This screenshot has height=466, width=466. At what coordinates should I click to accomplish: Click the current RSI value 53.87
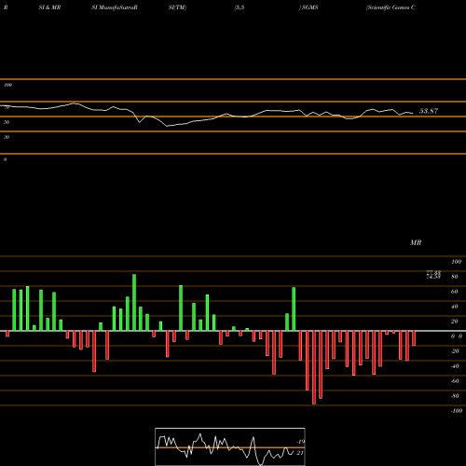pyautogui.click(x=429, y=111)
